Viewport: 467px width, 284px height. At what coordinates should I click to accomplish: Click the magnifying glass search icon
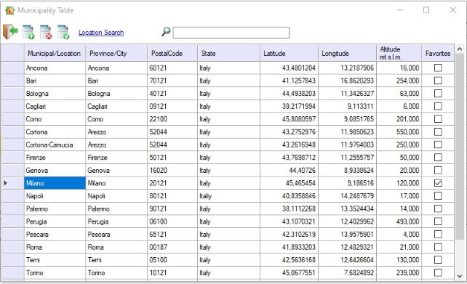(166, 31)
